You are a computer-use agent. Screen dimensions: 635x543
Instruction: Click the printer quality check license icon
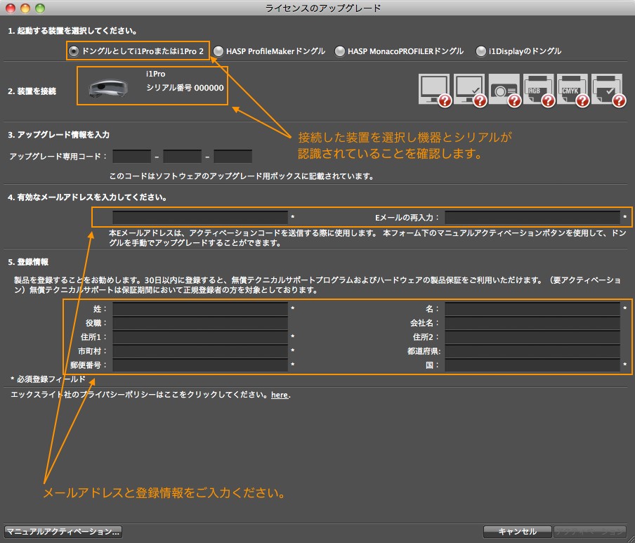[x=608, y=89]
